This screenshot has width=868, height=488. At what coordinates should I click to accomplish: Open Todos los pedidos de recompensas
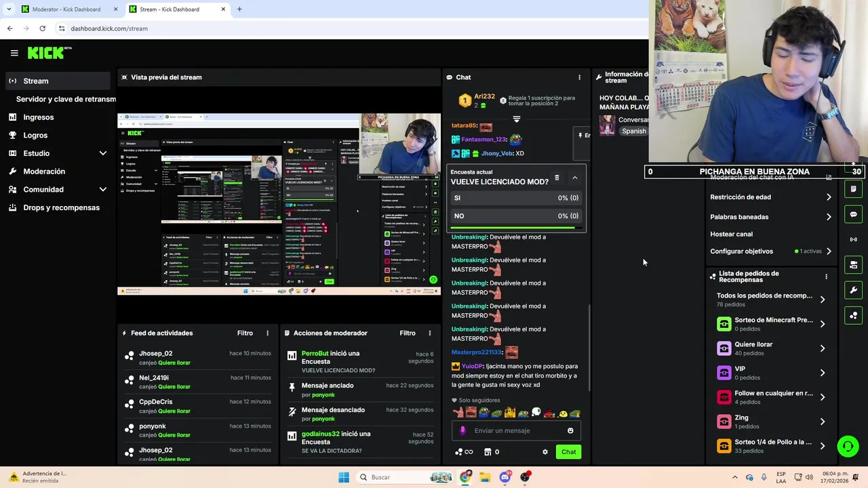(x=771, y=300)
